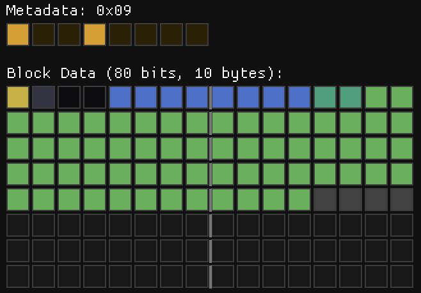Select the first blue cell in block data
Viewport: 421px width, 293px height.
[x=120, y=97]
